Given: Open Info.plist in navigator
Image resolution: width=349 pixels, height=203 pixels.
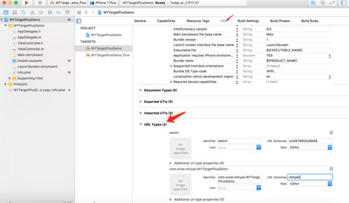Looking at the screenshot, I should click(24, 72).
